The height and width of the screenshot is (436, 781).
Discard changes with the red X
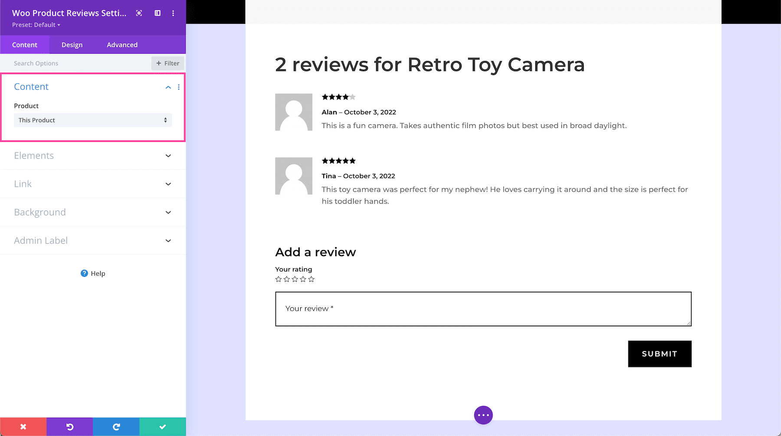point(23,426)
